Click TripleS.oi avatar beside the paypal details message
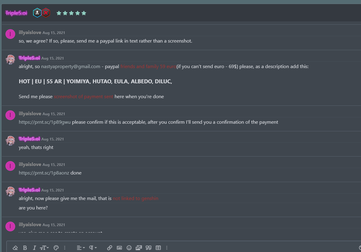Image resolution: width=361 pixels, height=252 pixels. pyautogui.click(x=10, y=60)
